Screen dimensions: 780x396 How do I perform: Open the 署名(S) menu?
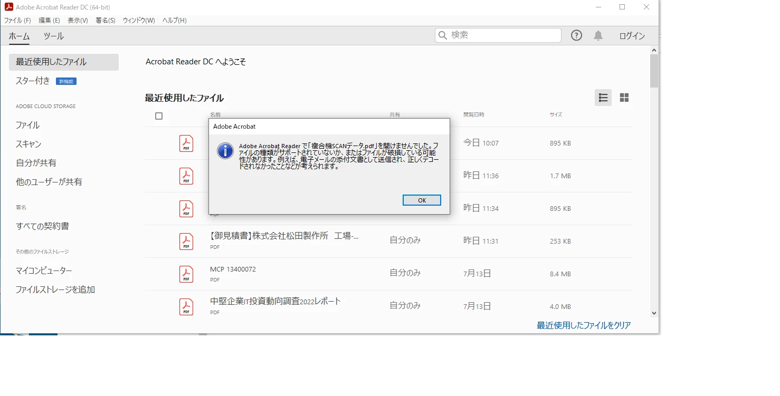(106, 21)
